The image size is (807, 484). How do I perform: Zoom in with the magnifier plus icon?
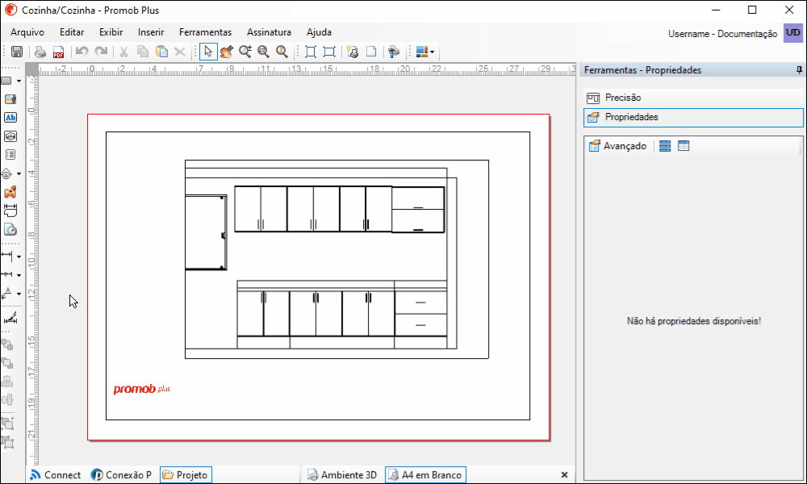click(245, 52)
